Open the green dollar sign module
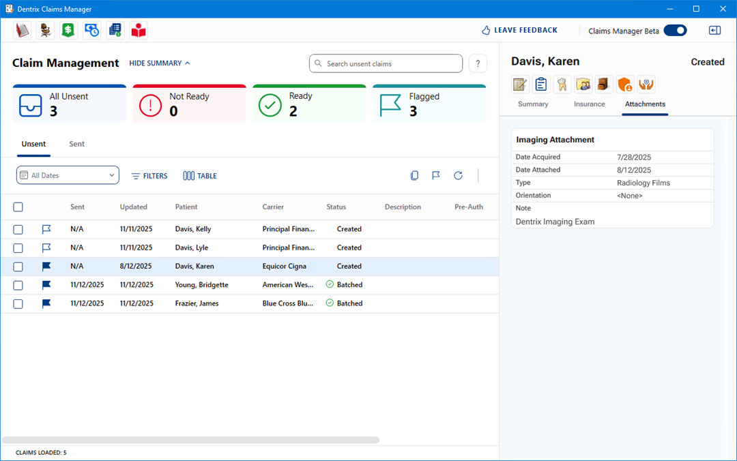The width and height of the screenshot is (737, 461). tap(68, 30)
